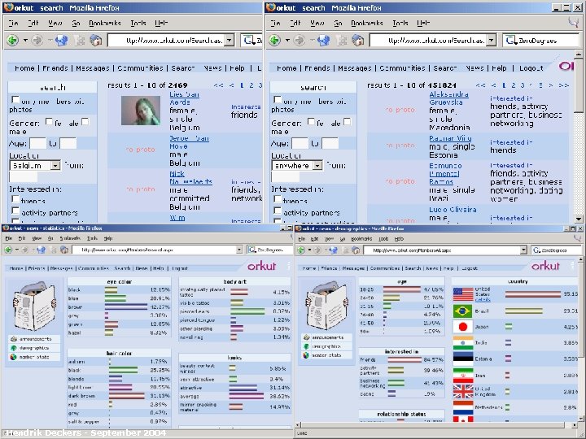The image size is (586, 439).
Task: Click Home icon in the statistics window toolbar
Action: pos(64,250)
